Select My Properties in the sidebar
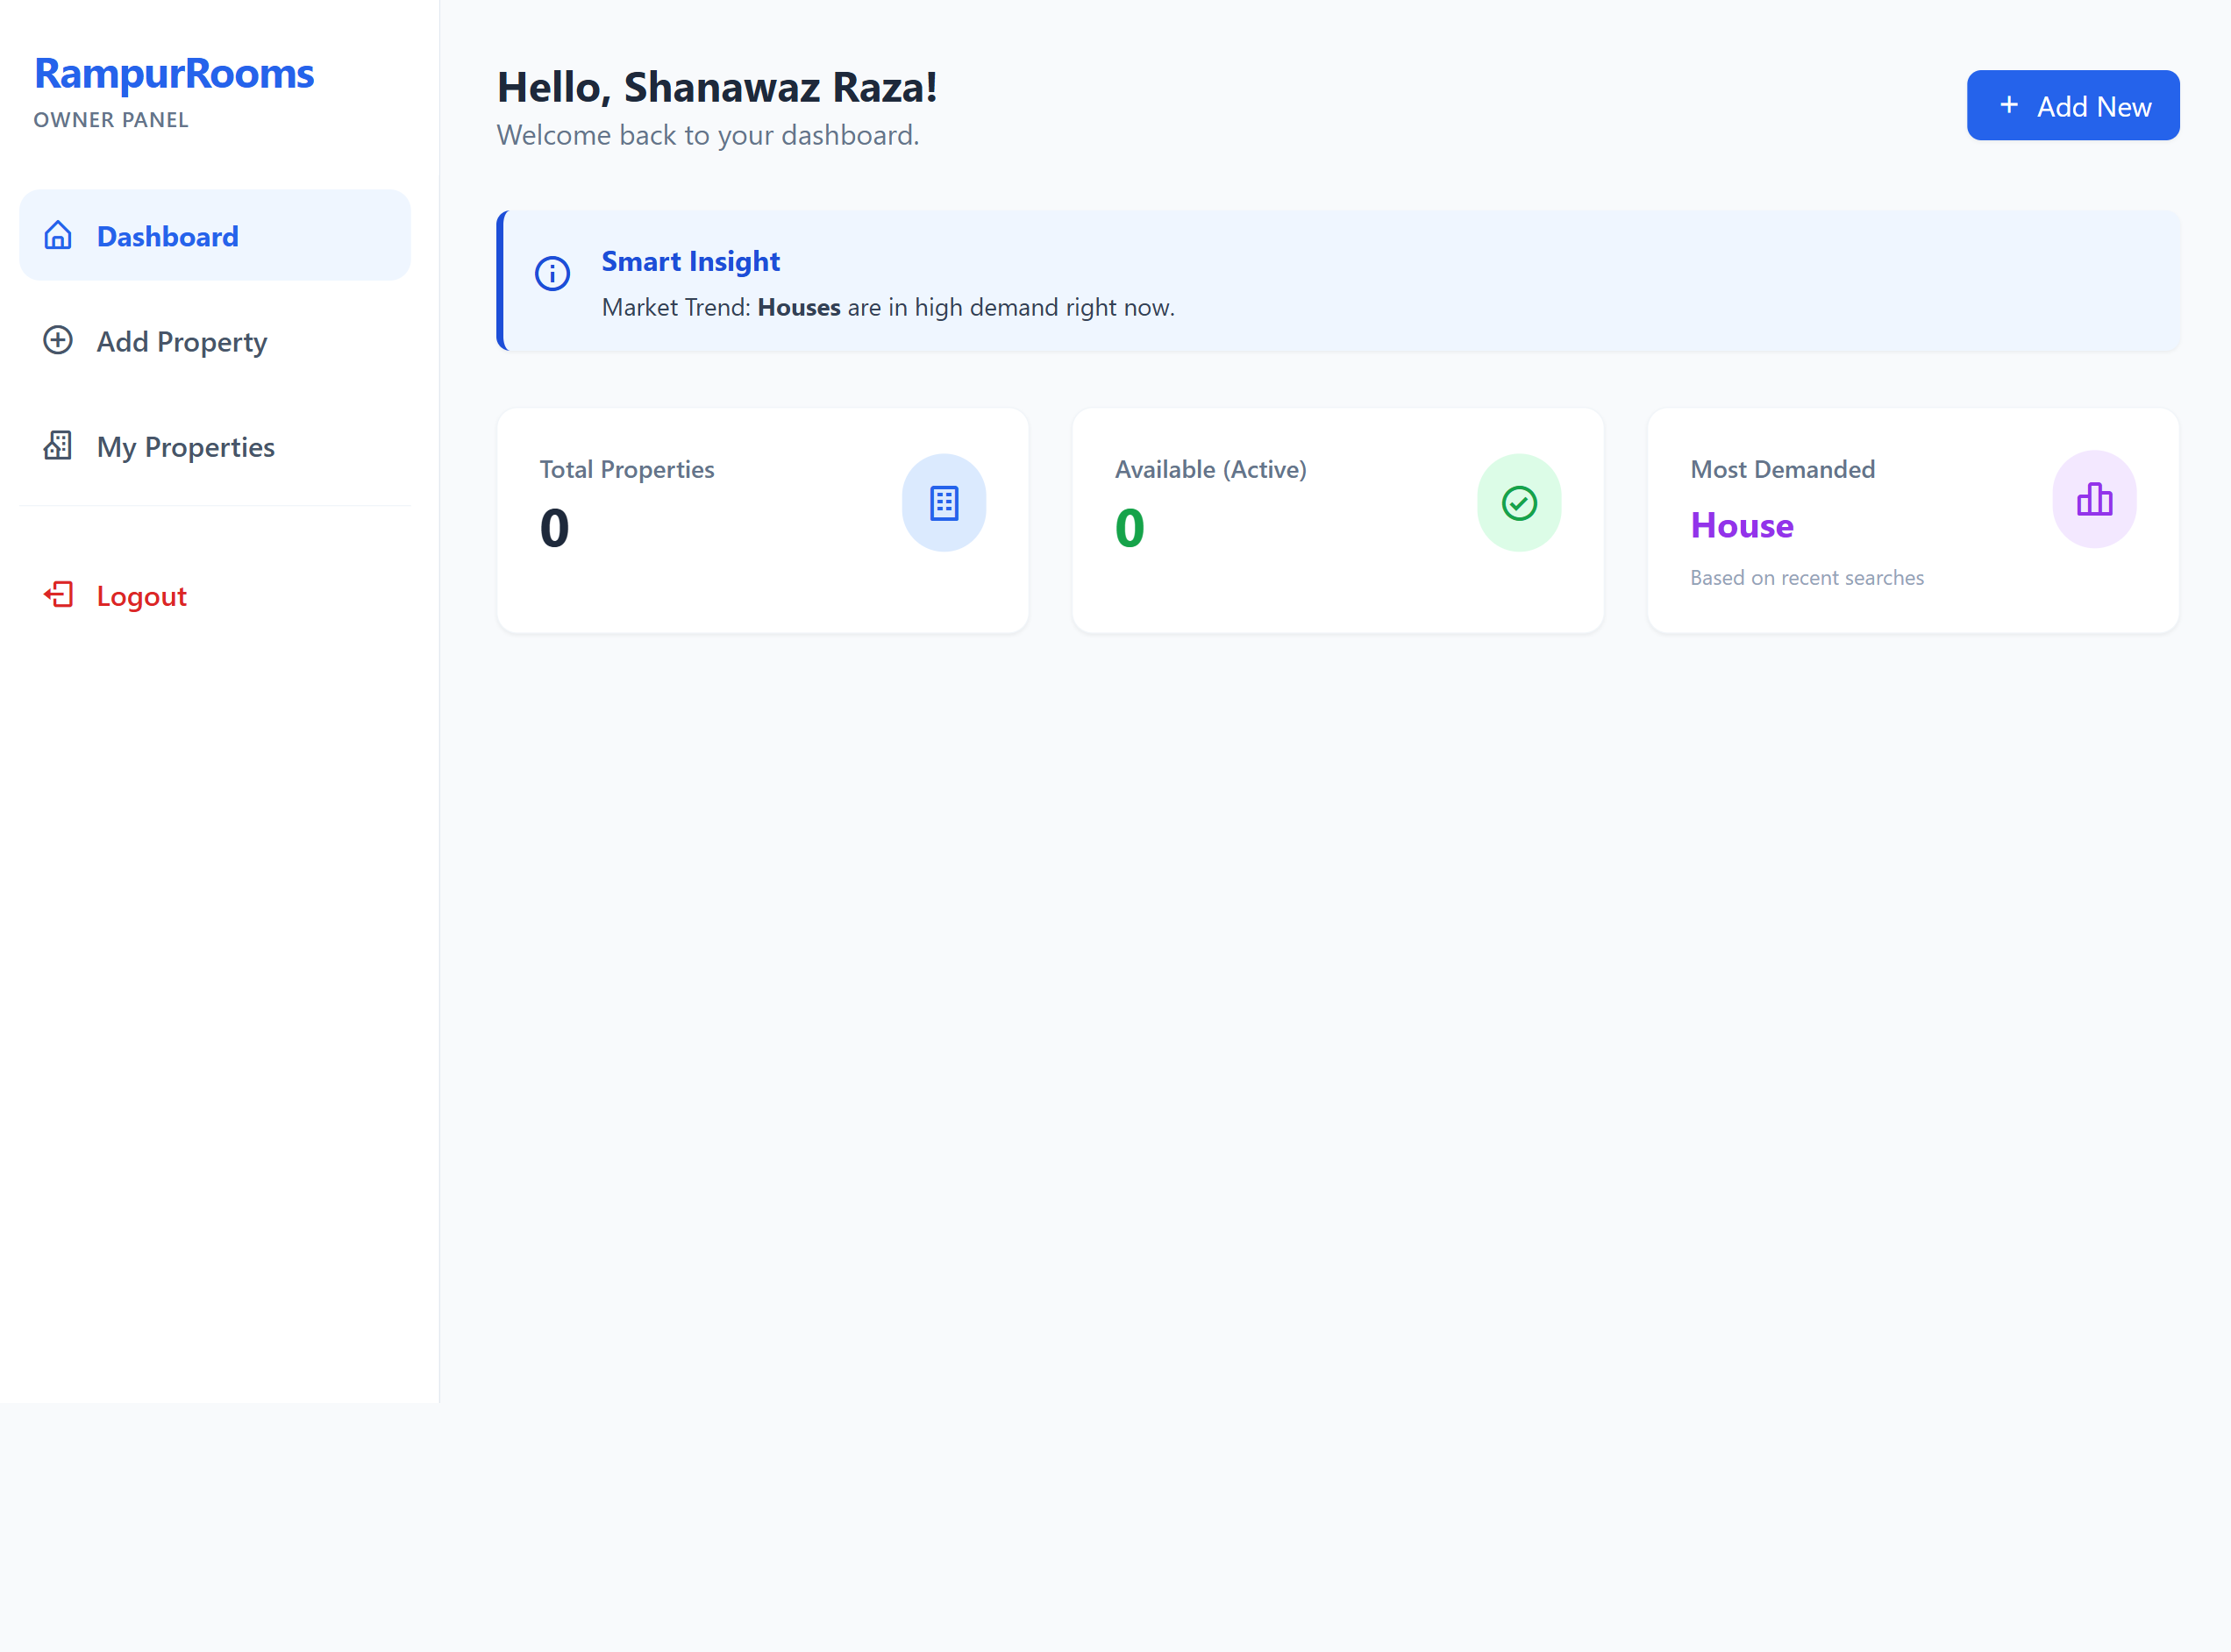 [185, 447]
